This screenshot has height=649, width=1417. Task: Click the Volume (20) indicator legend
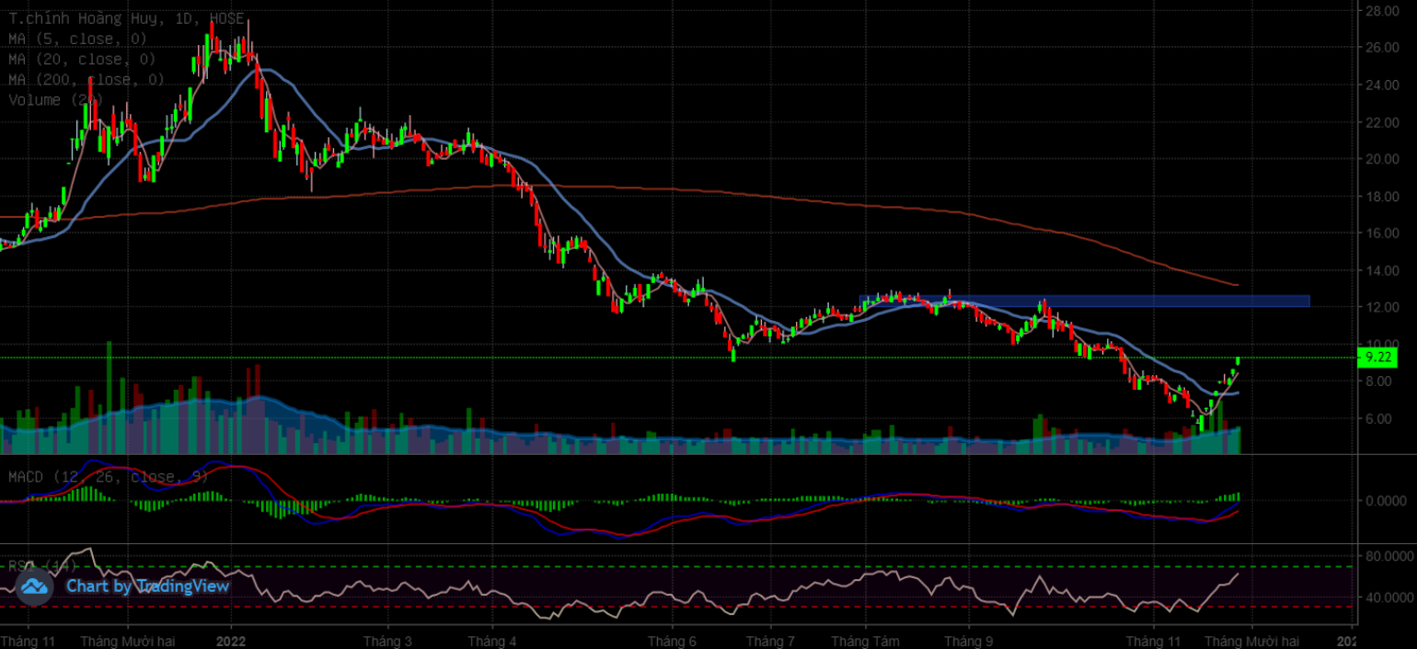pos(55,100)
